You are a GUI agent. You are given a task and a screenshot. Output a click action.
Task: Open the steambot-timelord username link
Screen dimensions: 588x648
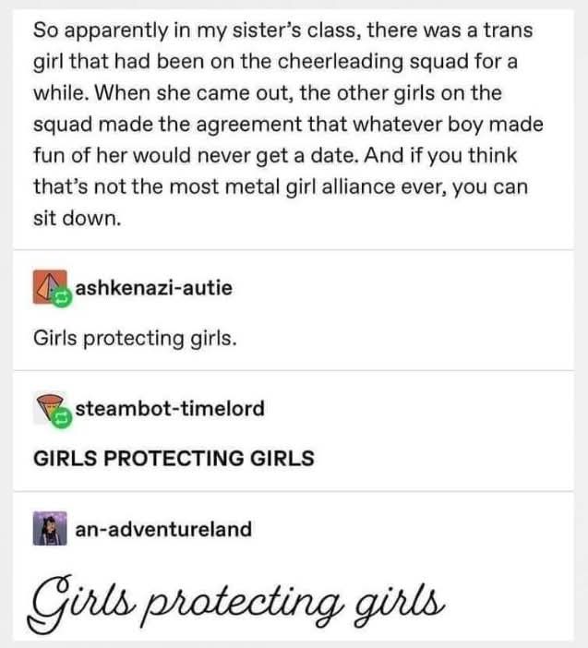pos(169,408)
